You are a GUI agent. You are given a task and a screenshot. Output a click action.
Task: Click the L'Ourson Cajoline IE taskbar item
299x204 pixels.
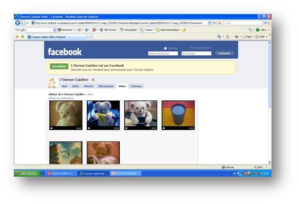pyautogui.click(x=93, y=173)
